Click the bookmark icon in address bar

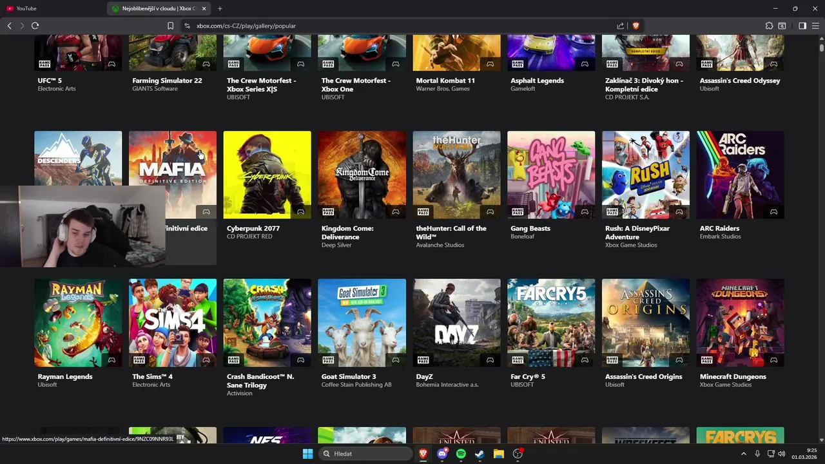click(170, 26)
